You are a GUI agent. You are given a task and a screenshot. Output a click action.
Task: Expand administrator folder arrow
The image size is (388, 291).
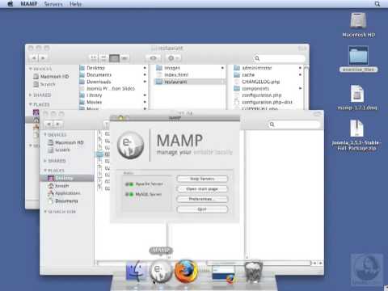click(x=300, y=68)
